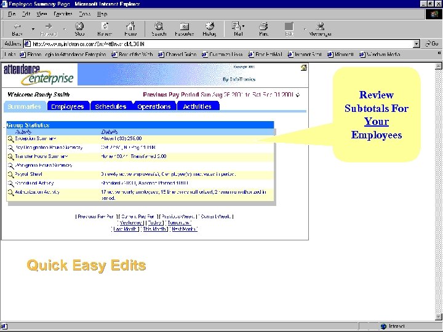Click the vertical scrollbar down arrow

click(439, 317)
